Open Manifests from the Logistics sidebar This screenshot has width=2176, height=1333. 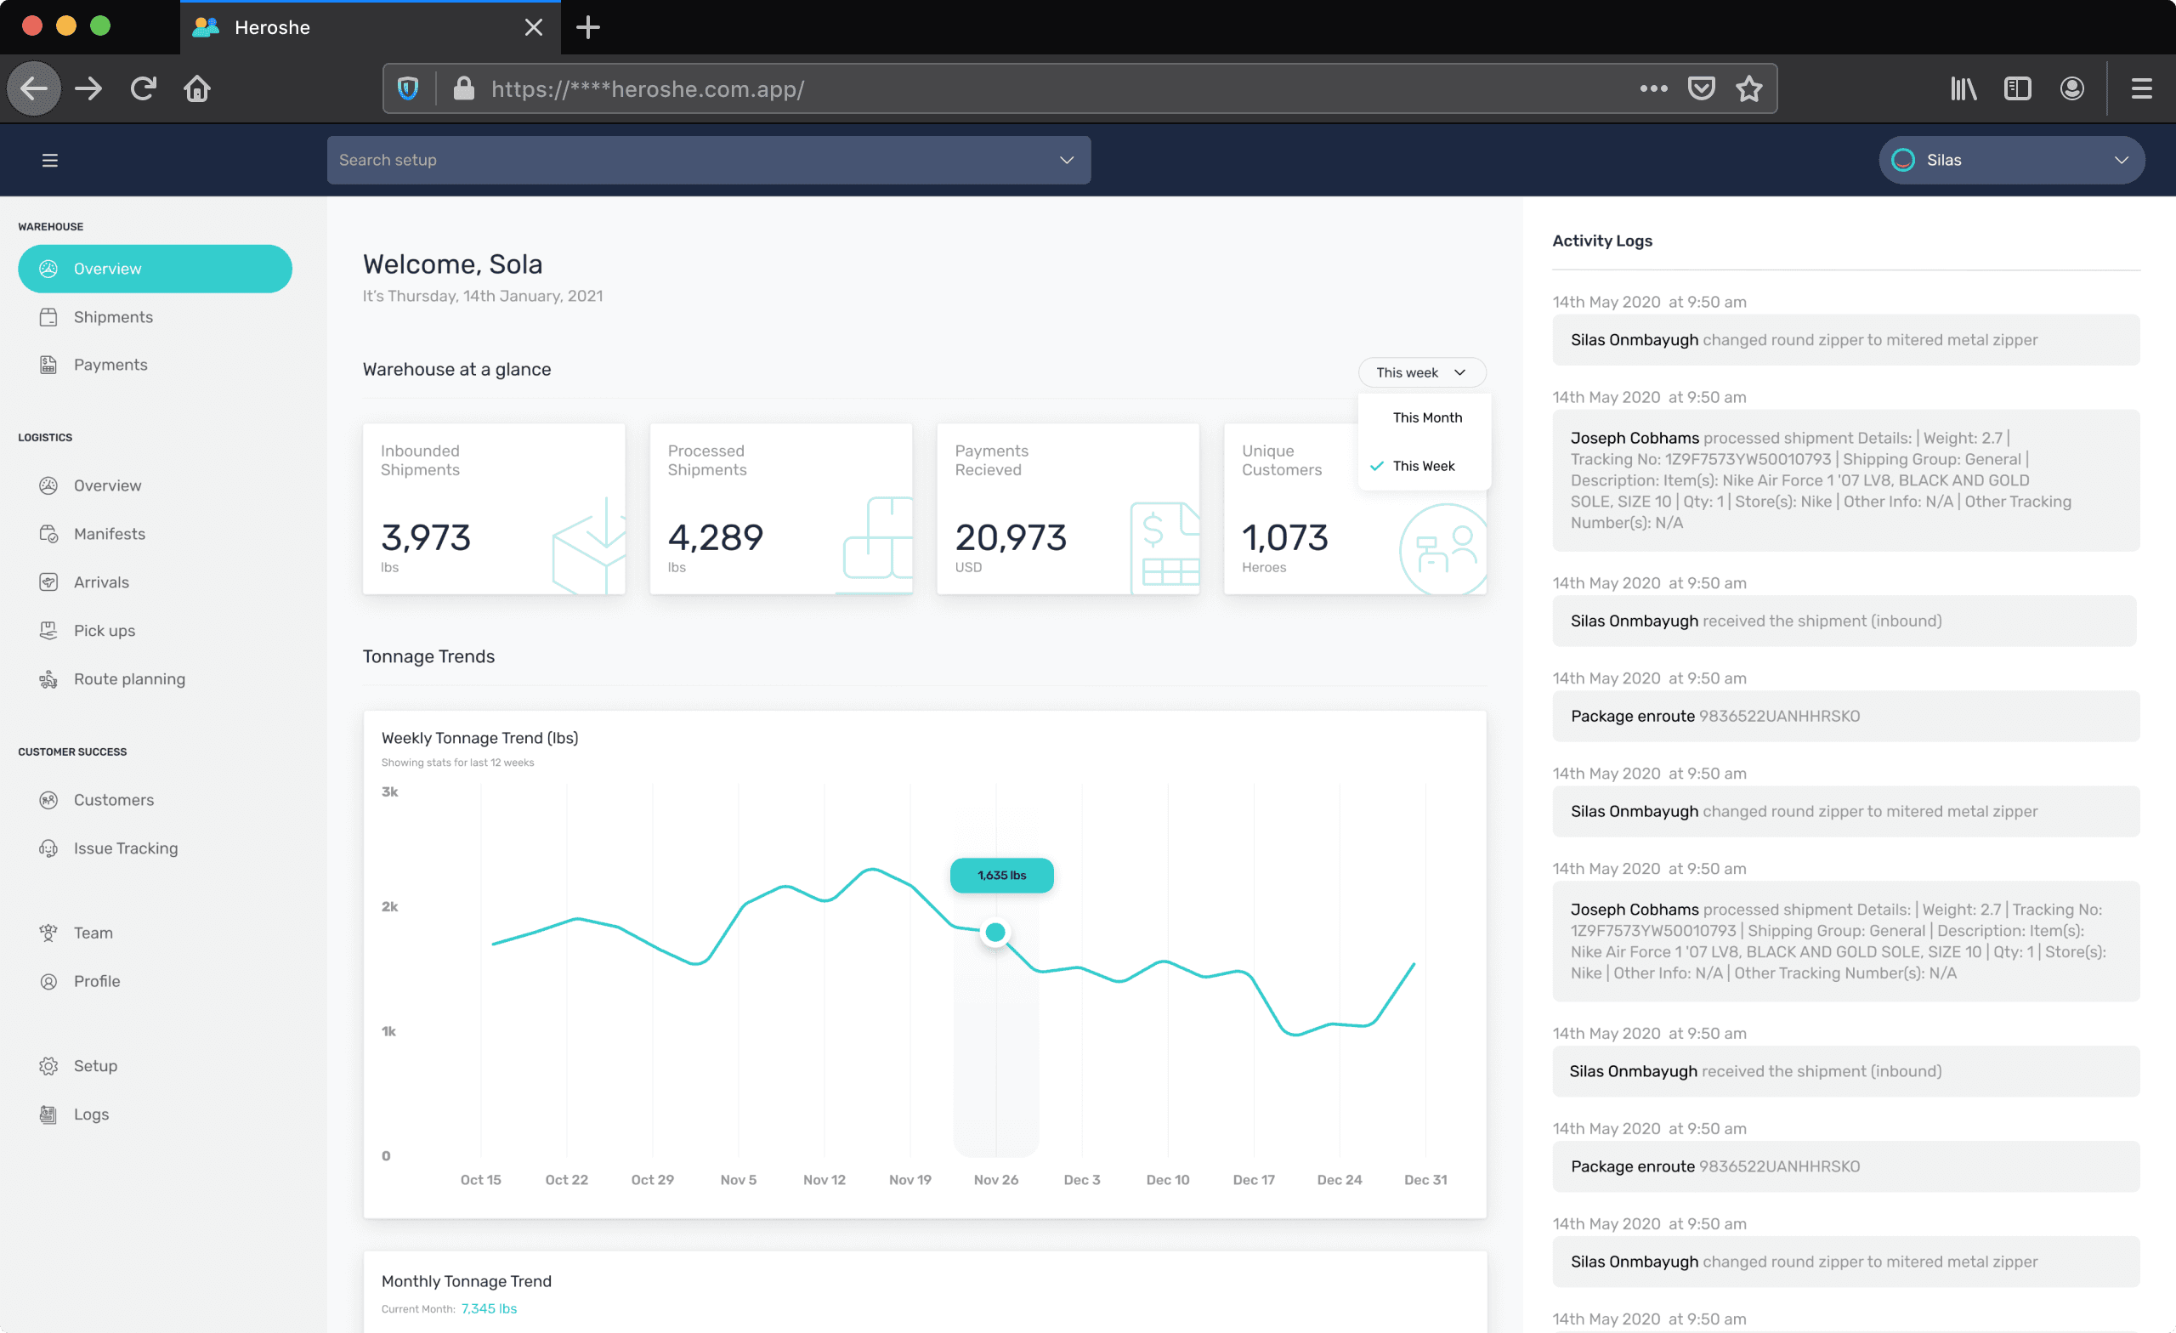pos(110,534)
